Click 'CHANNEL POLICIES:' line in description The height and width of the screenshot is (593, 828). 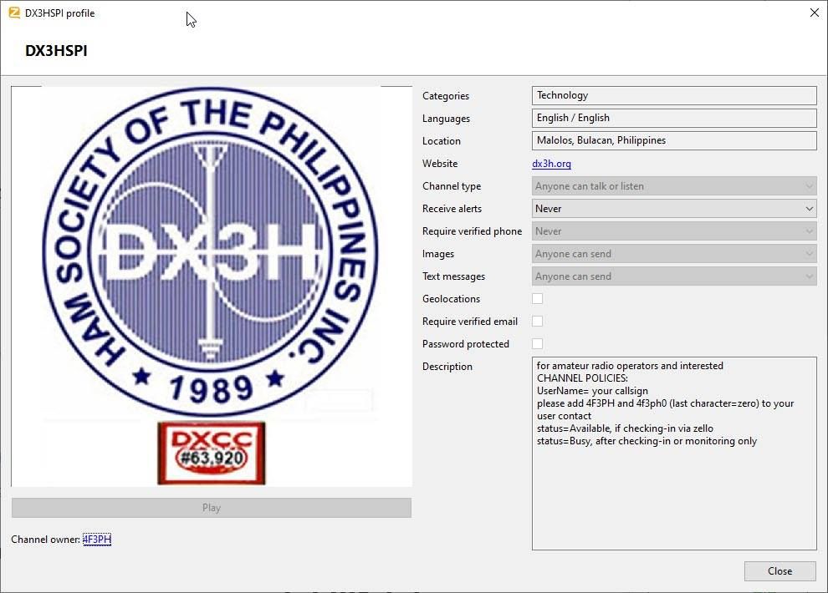(x=582, y=378)
